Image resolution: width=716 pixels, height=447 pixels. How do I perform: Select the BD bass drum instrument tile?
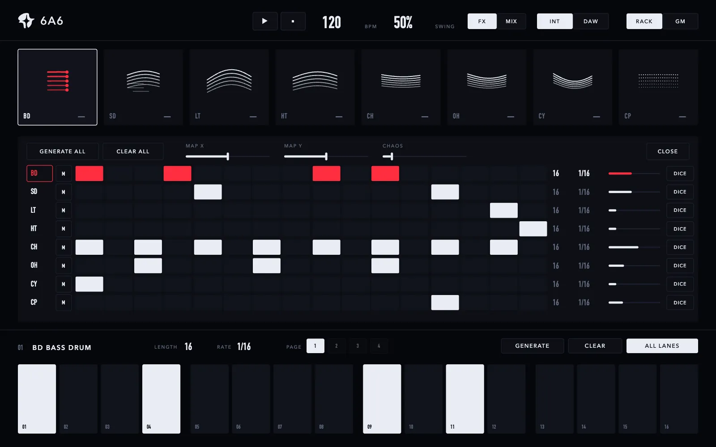57,87
